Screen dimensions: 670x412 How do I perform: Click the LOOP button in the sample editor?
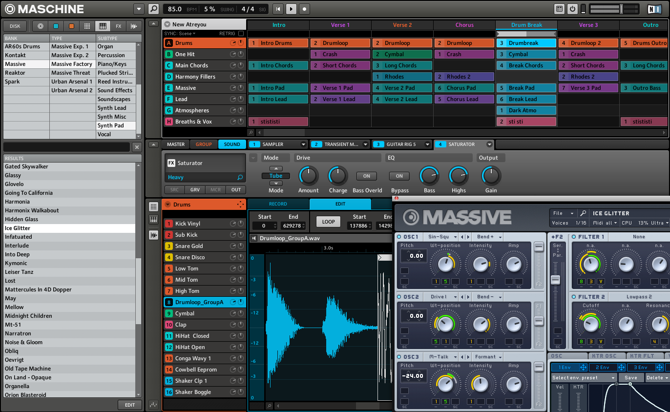(328, 222)
